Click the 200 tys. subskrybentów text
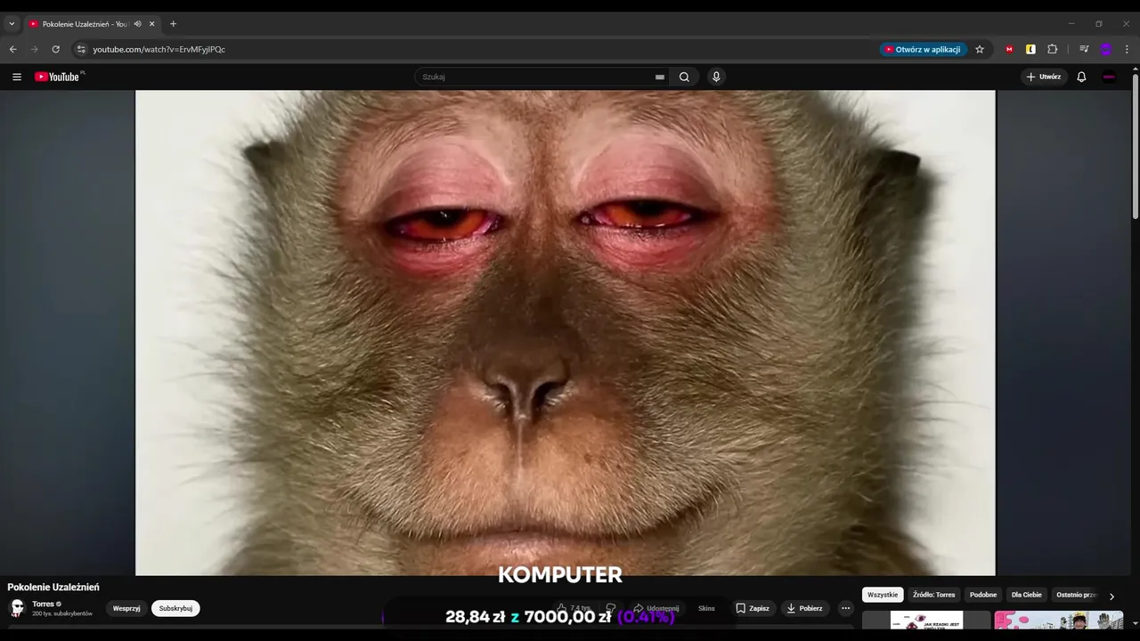 click(62, 613)
